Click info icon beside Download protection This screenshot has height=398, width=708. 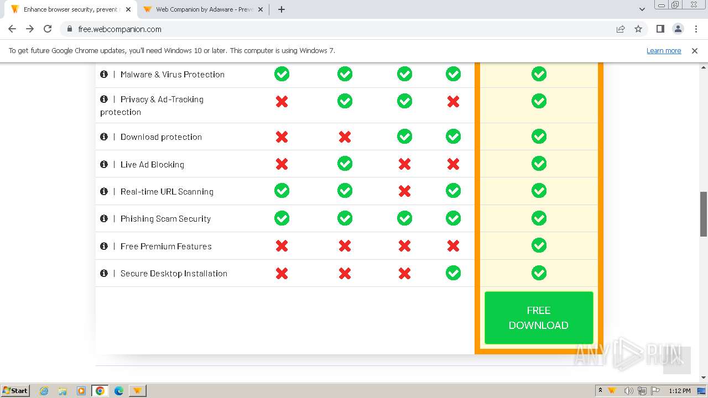click(x=104, y=137)
